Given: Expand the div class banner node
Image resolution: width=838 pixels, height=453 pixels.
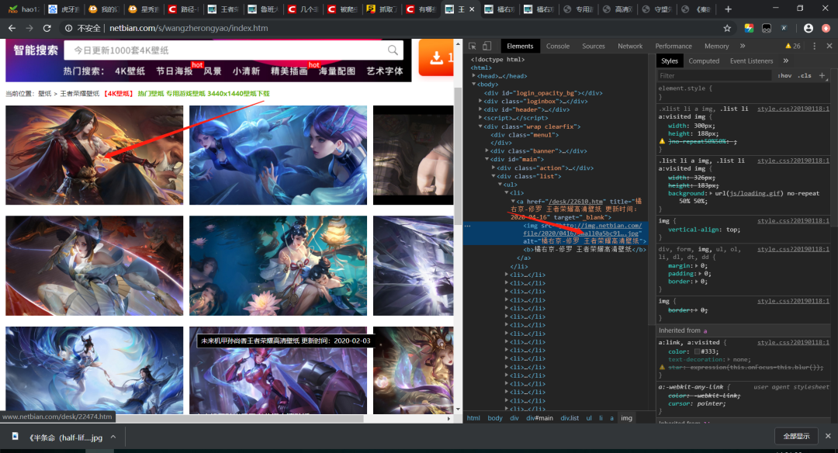Looking at the screenshot, I should (487, 150).
